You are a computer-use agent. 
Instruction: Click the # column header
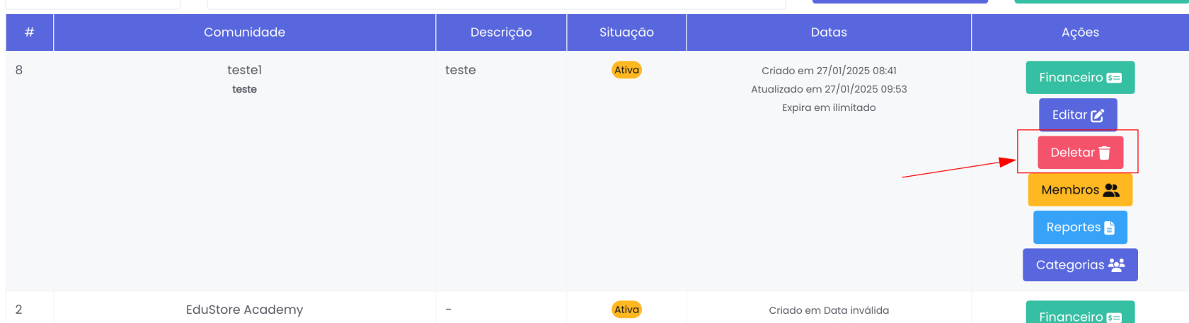pyautogui.click(x=30, y=33)
